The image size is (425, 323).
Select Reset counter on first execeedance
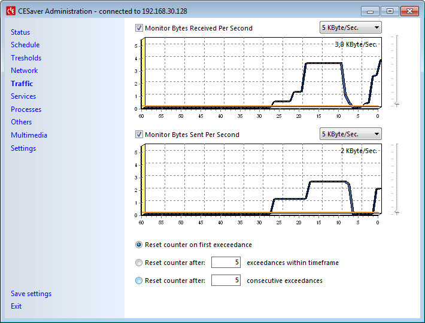[x=139, y=245]
